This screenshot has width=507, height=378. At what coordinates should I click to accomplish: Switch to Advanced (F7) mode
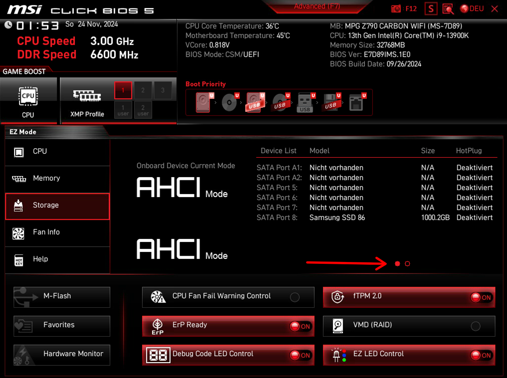[317, 6]
